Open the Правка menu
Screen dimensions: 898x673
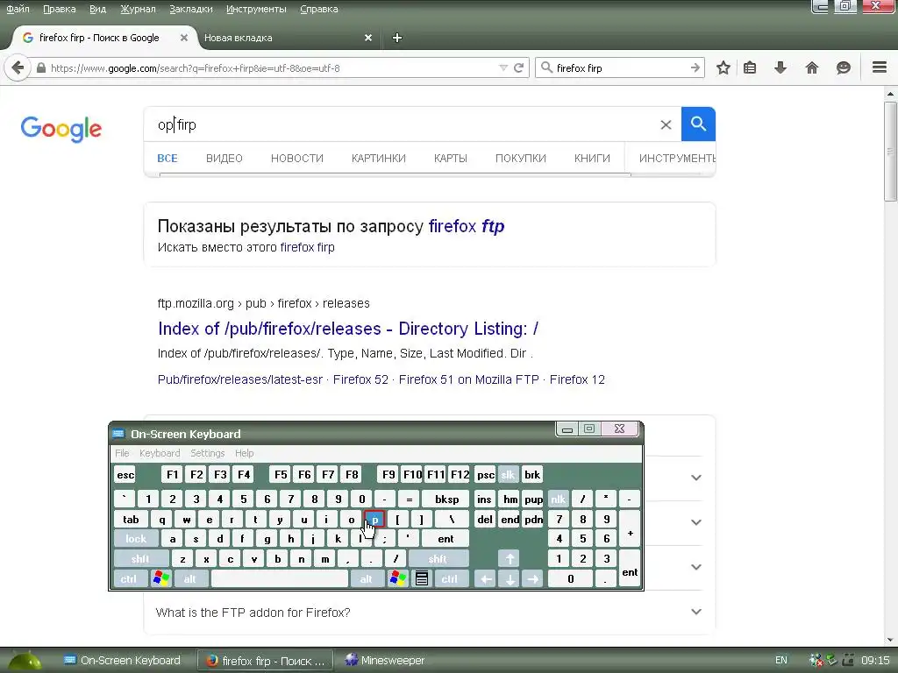pos(59,9)
